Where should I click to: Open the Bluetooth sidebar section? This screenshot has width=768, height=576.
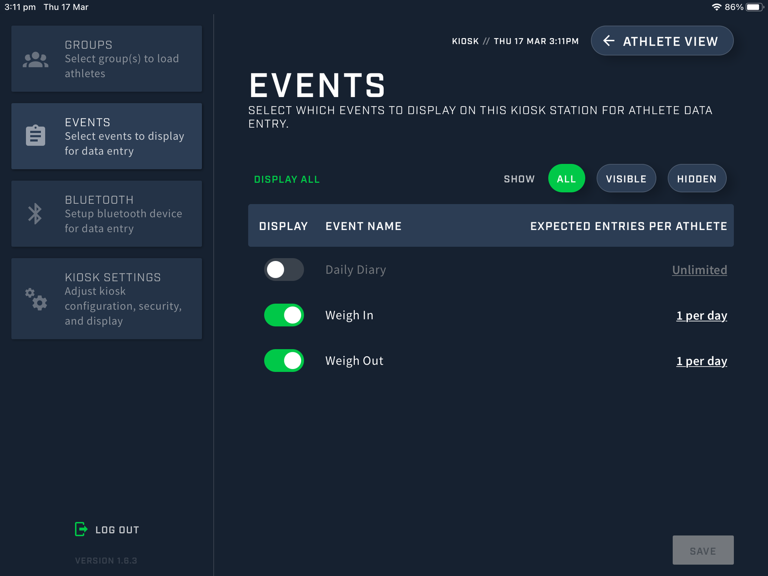106,214
